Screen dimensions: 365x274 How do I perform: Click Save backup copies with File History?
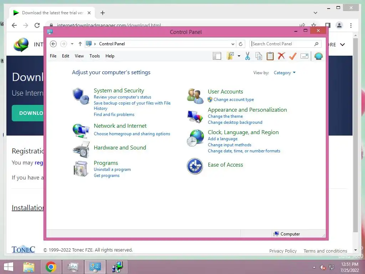point(132,106)
